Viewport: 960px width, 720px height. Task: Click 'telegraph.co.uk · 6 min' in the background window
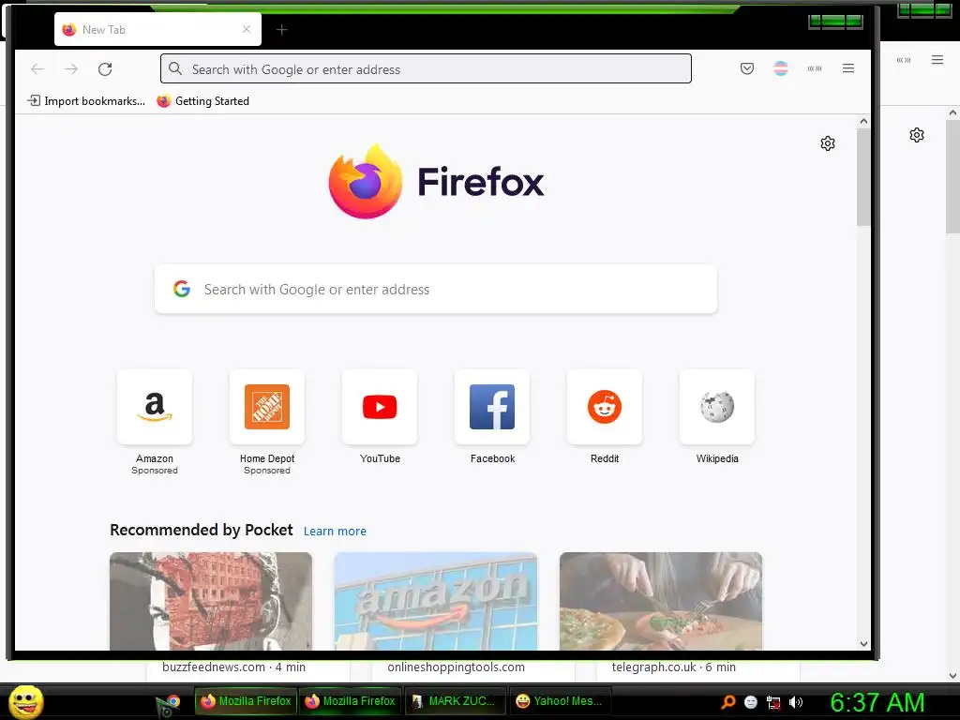(673, 667)
